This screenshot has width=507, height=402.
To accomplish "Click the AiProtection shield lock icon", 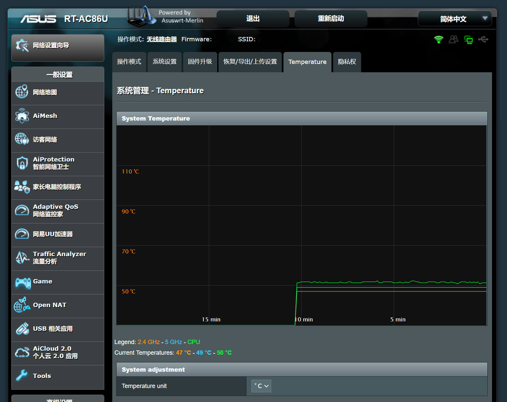I will click(x=22, y=163).
